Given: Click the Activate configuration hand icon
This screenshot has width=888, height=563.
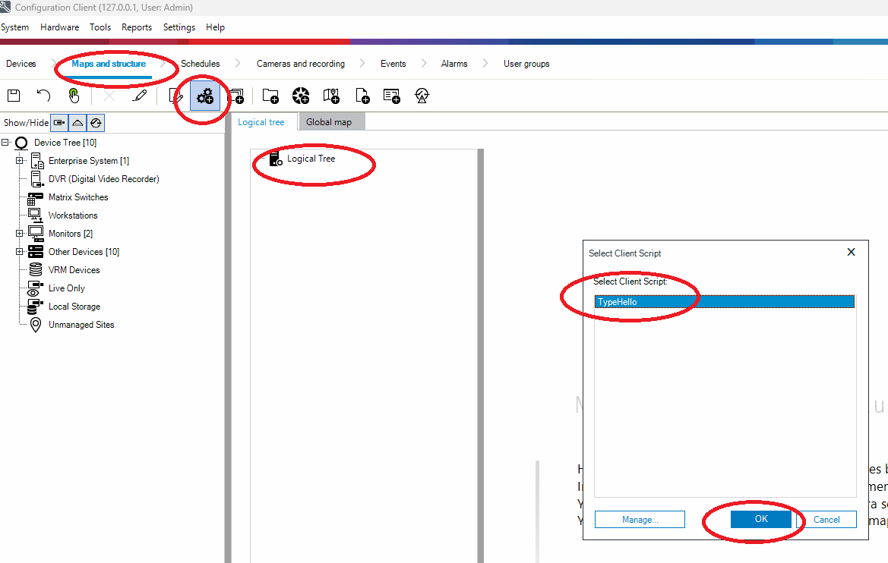Looking at the screenshot, I should point(74,96).
